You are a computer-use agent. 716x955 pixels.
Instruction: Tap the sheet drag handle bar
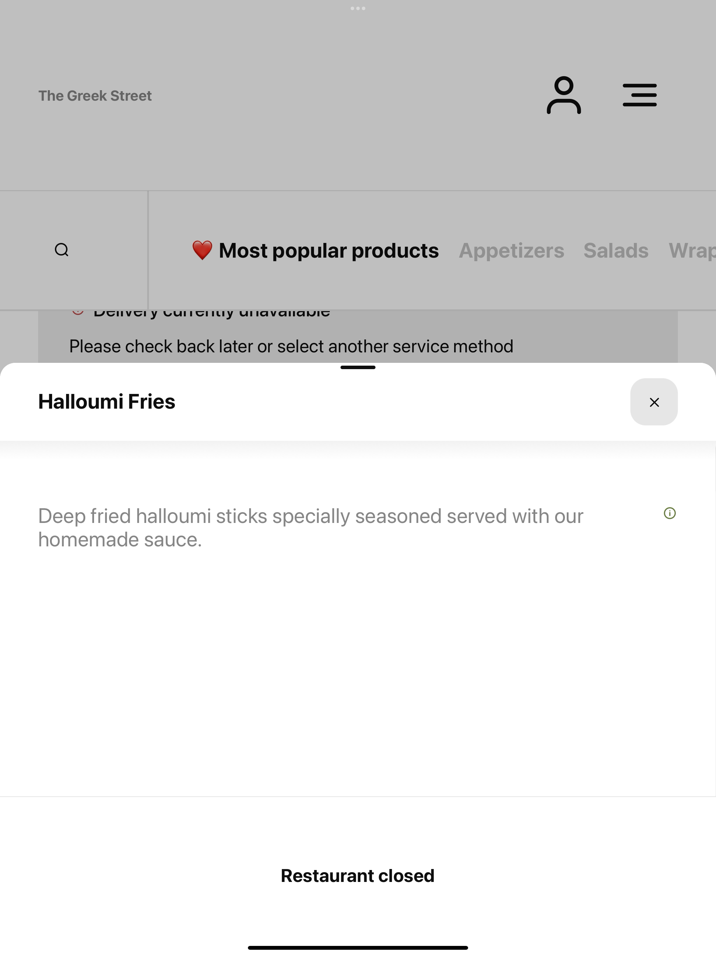click(358, 367)
